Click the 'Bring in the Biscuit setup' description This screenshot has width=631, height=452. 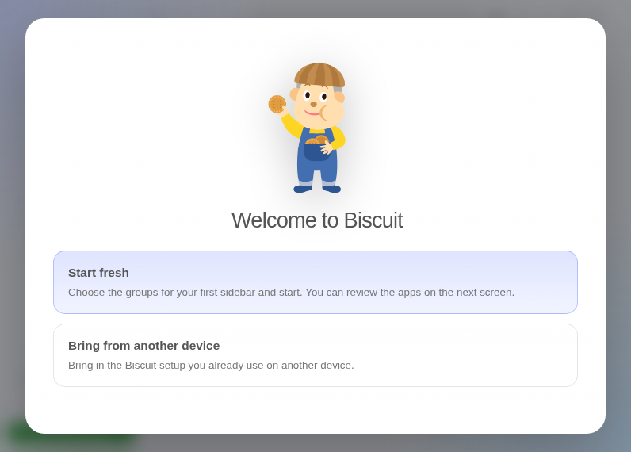tap(211, 365)
